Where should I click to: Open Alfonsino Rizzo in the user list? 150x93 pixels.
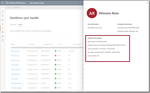[x=15, y=60]
